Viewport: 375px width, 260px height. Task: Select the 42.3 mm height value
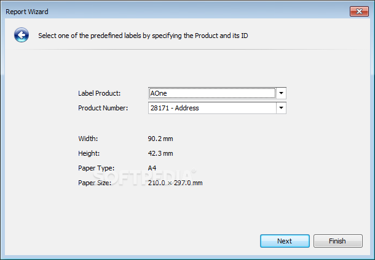pyautogui.click(x=160, y=153)
